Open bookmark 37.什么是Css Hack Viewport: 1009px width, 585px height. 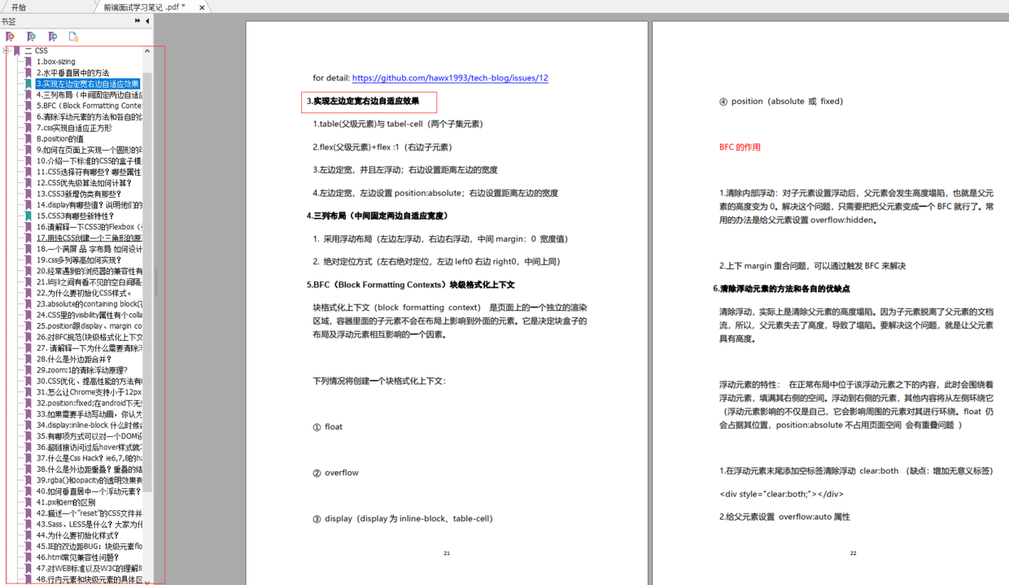(89, 458)
